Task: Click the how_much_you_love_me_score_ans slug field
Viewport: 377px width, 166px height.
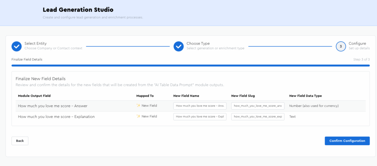Action: click(x=258, y=106)
